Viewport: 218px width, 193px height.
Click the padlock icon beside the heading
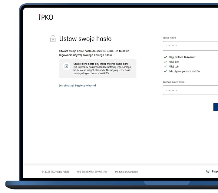click(x=53, y=39)
